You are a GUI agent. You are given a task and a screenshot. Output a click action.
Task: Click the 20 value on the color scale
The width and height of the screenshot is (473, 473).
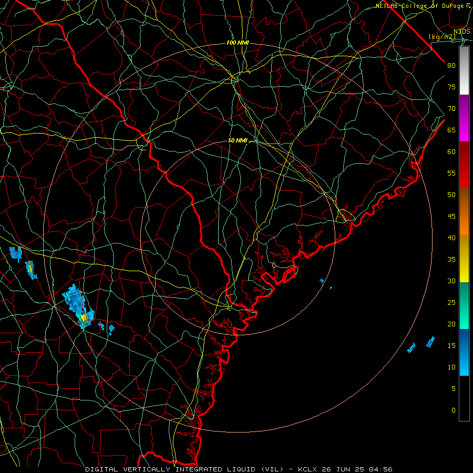click(451, 324)
